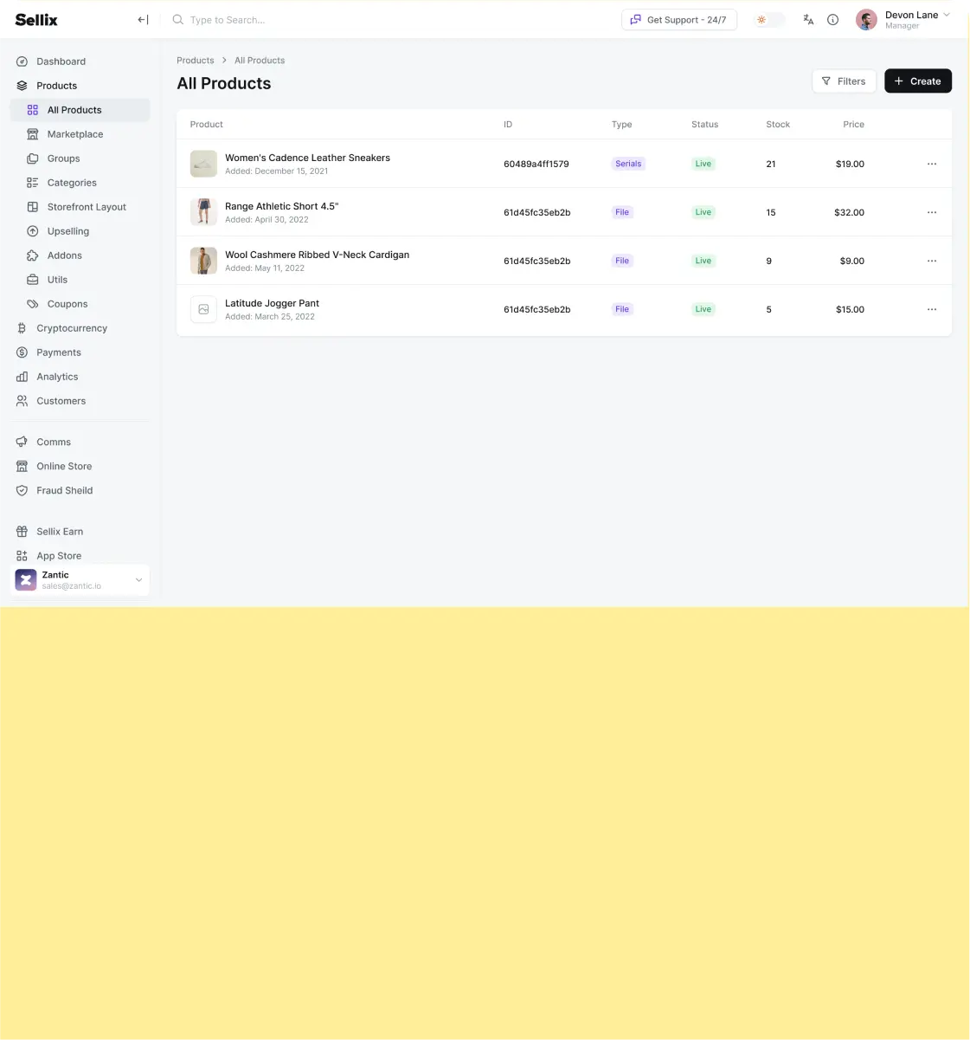Click the language translate icon
The height and width of the screenshot is (1040, 970).
pyautogui.click(x=808, y=20)
